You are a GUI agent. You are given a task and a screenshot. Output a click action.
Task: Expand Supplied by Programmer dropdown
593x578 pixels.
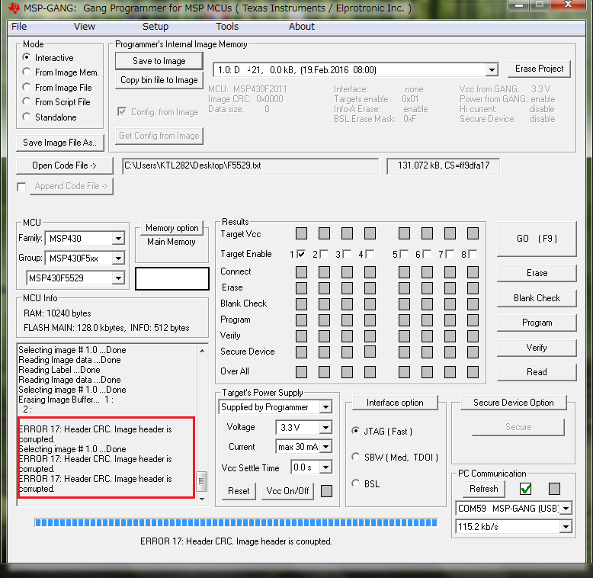[x=325, y=407]
